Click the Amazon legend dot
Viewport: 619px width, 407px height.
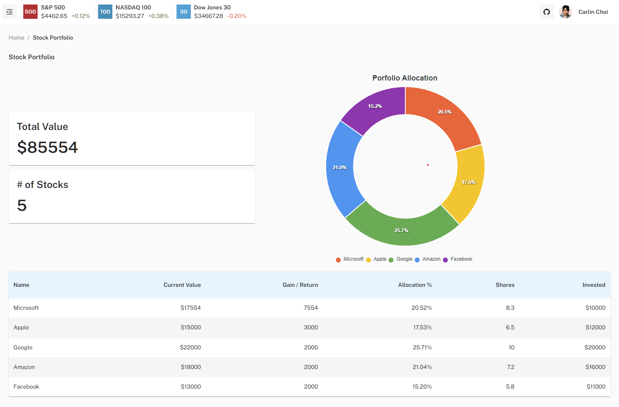pyautogui.click(x=417, y=259)
